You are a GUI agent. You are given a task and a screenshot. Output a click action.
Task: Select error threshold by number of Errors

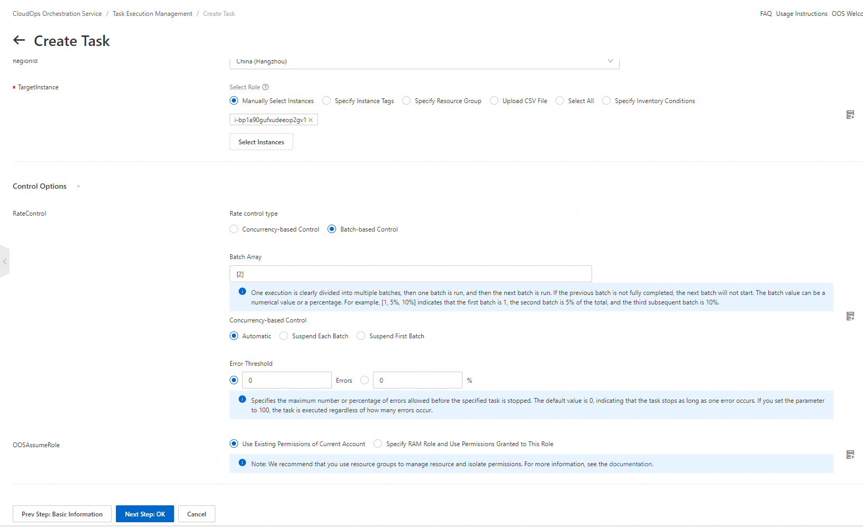pyautogui.click(x=234, y=380)
